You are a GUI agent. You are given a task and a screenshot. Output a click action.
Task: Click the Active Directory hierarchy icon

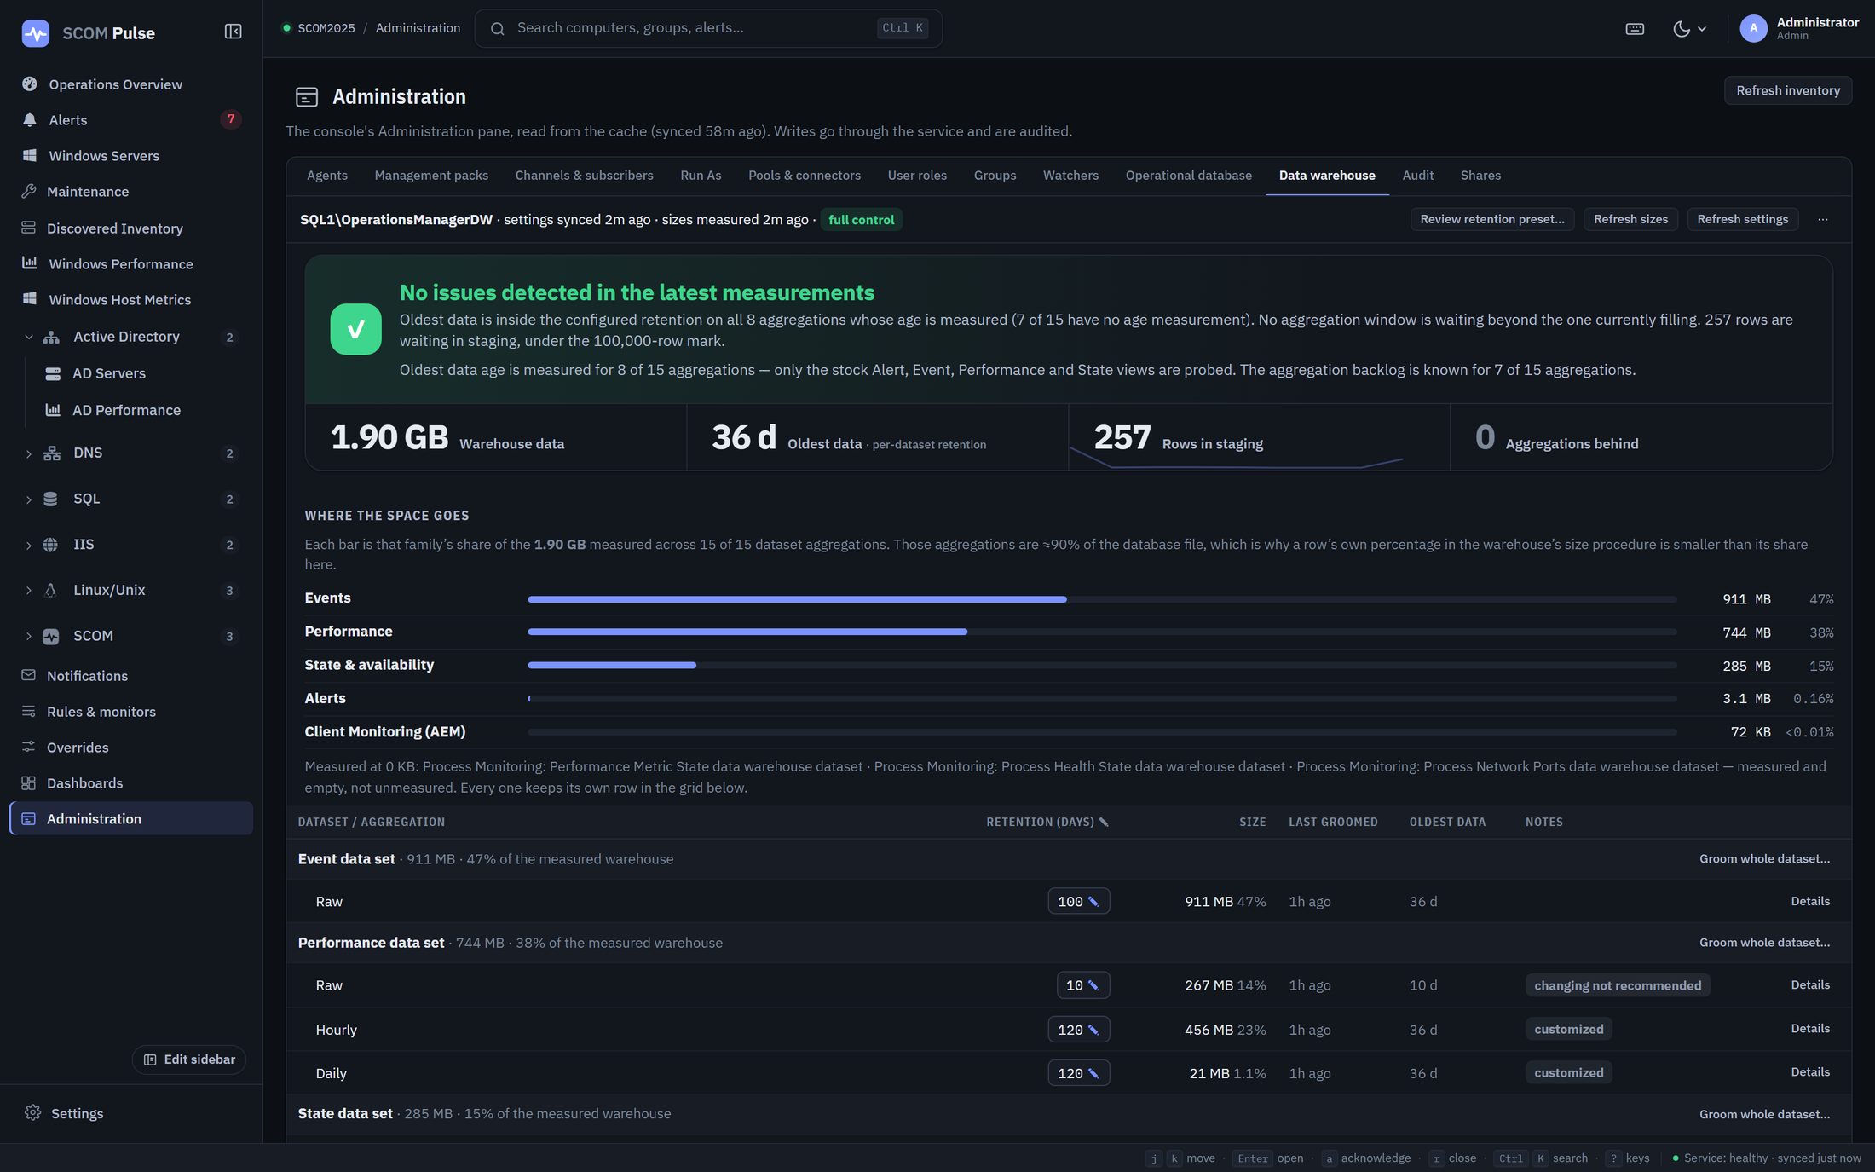pyautogui.click(x=51, y=337)
